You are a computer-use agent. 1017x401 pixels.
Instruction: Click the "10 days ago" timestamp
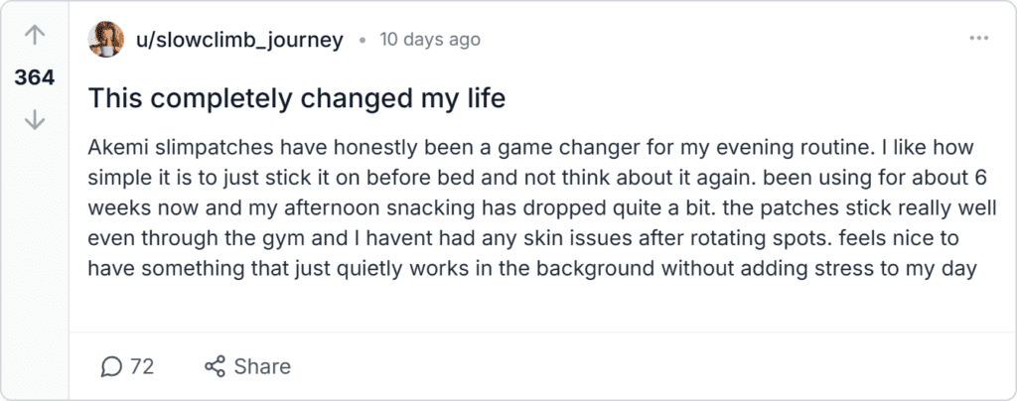pyautogui.click(x=430, y=40)
